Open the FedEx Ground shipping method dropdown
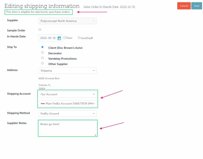 68,114
